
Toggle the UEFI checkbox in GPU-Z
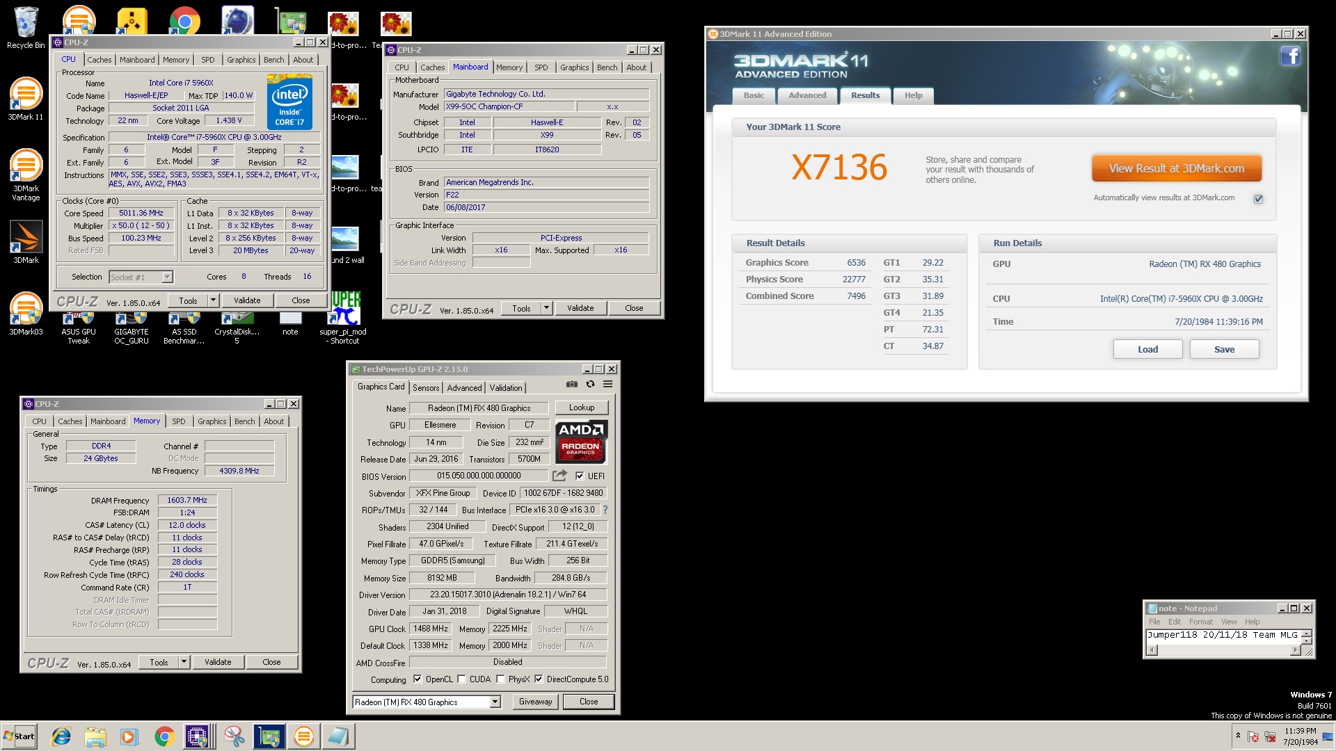[x=580, y=476]
